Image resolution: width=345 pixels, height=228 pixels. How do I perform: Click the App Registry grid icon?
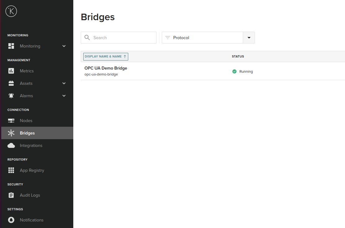click(x=11, y=170)
